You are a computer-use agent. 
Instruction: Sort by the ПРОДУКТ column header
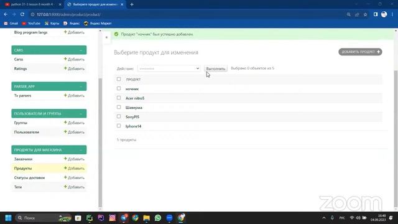[x=133, y=79]
